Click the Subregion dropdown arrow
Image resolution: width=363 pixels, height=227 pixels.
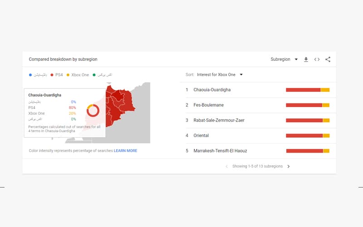click(x=296, y=59)
